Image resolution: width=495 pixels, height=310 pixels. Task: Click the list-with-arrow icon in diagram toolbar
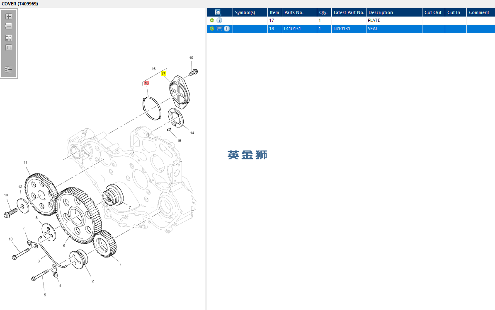(x=9, y=69)
